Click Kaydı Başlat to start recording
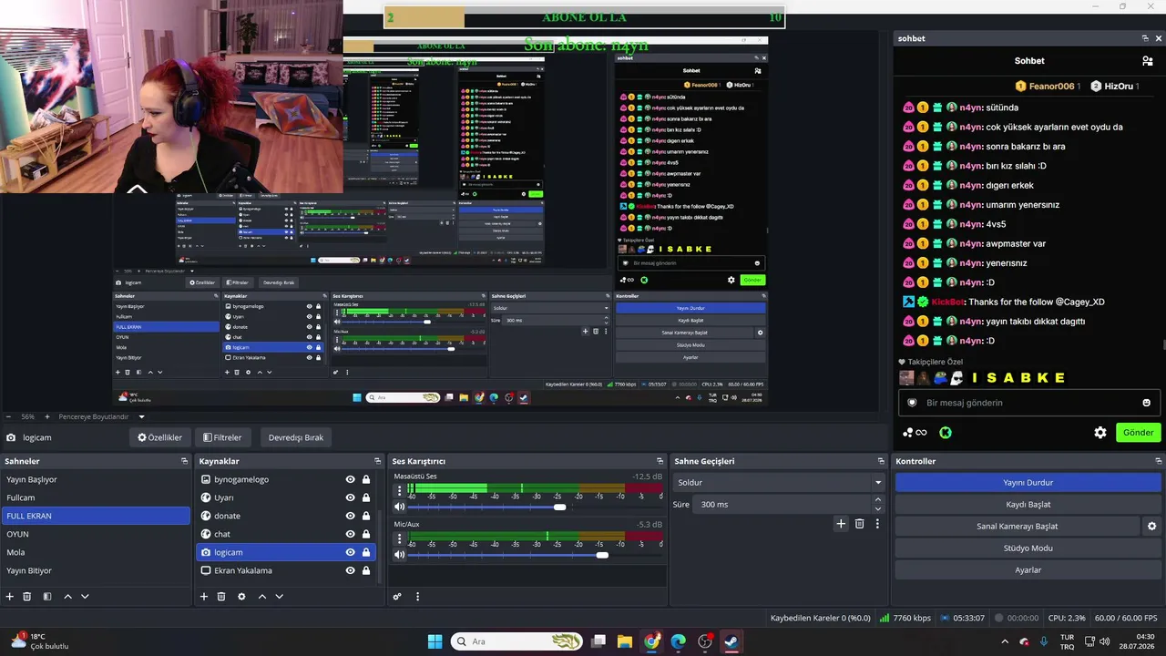Viewport: 1166px width, 656px height. pyautogui.click(x=1028, y=505)
